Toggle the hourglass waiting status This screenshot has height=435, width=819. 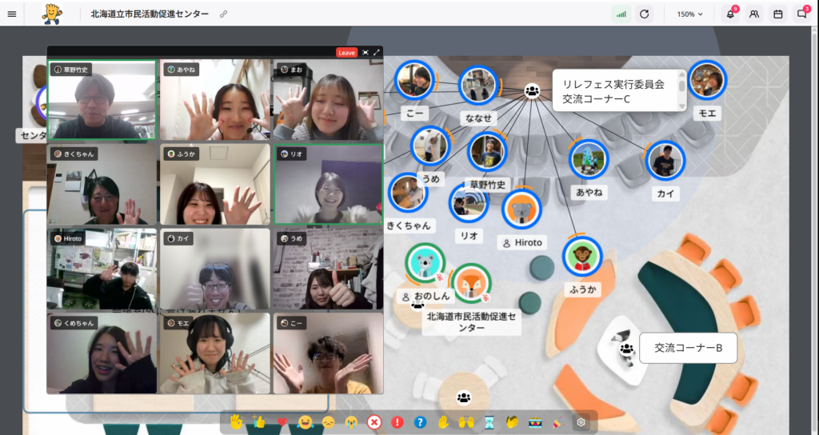[489, 422]
